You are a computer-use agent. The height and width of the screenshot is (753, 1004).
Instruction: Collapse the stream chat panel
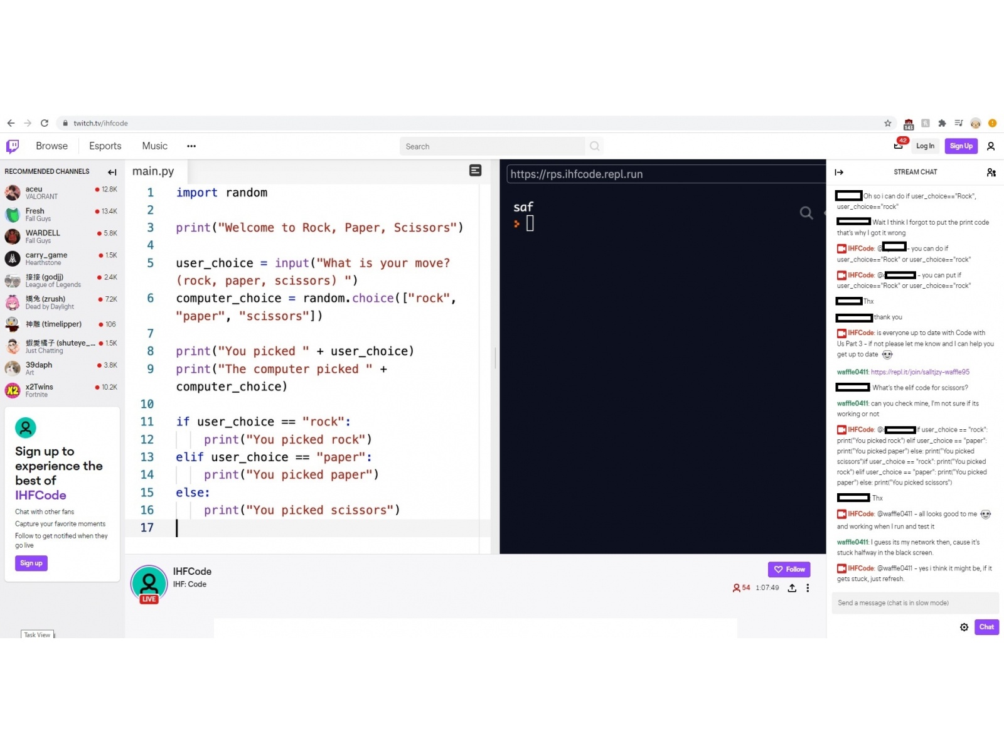(839, 172)
